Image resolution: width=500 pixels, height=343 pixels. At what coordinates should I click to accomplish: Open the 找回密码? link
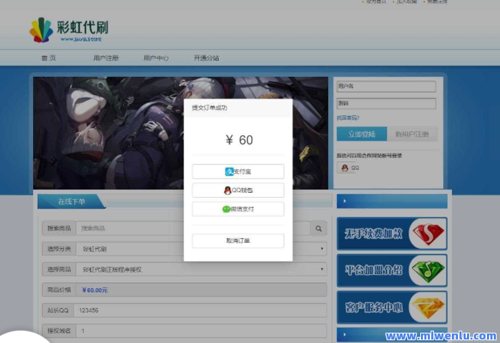(x=348, y=118)
